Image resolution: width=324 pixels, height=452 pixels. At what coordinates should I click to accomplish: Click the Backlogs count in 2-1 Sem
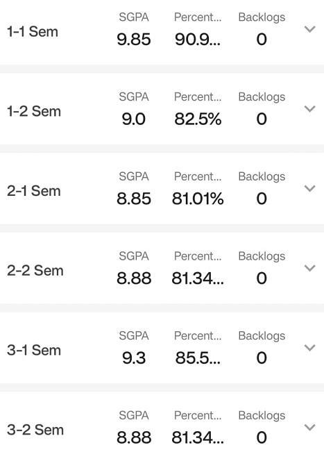[262, 199]
